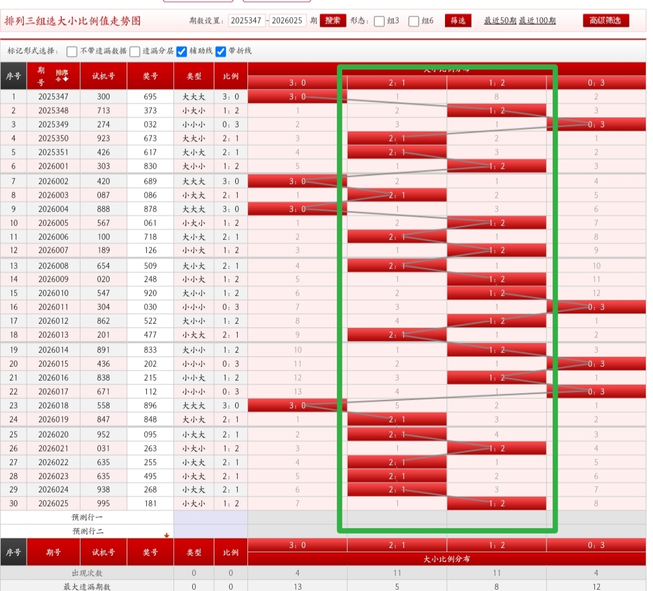This screenshot has height=591, width=653.
Task: Click the 大小比例分布 footer header
Action: click(446, 559)
